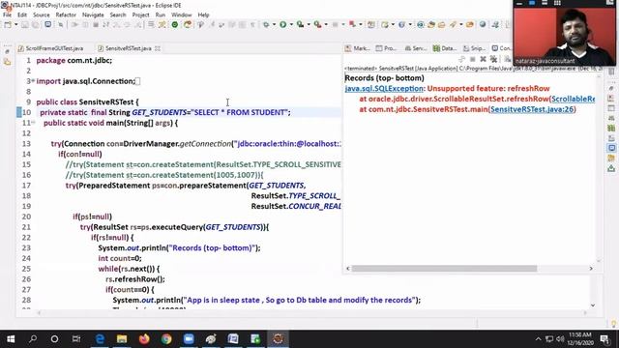This screenshot has width=619, height=348.
Task: Open Firefox from taskbar
Action: click(144, 339)
